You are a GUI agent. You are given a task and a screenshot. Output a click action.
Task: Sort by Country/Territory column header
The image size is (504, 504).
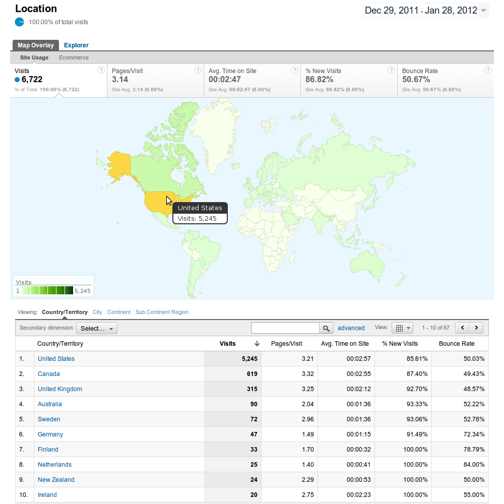(60, 344)
